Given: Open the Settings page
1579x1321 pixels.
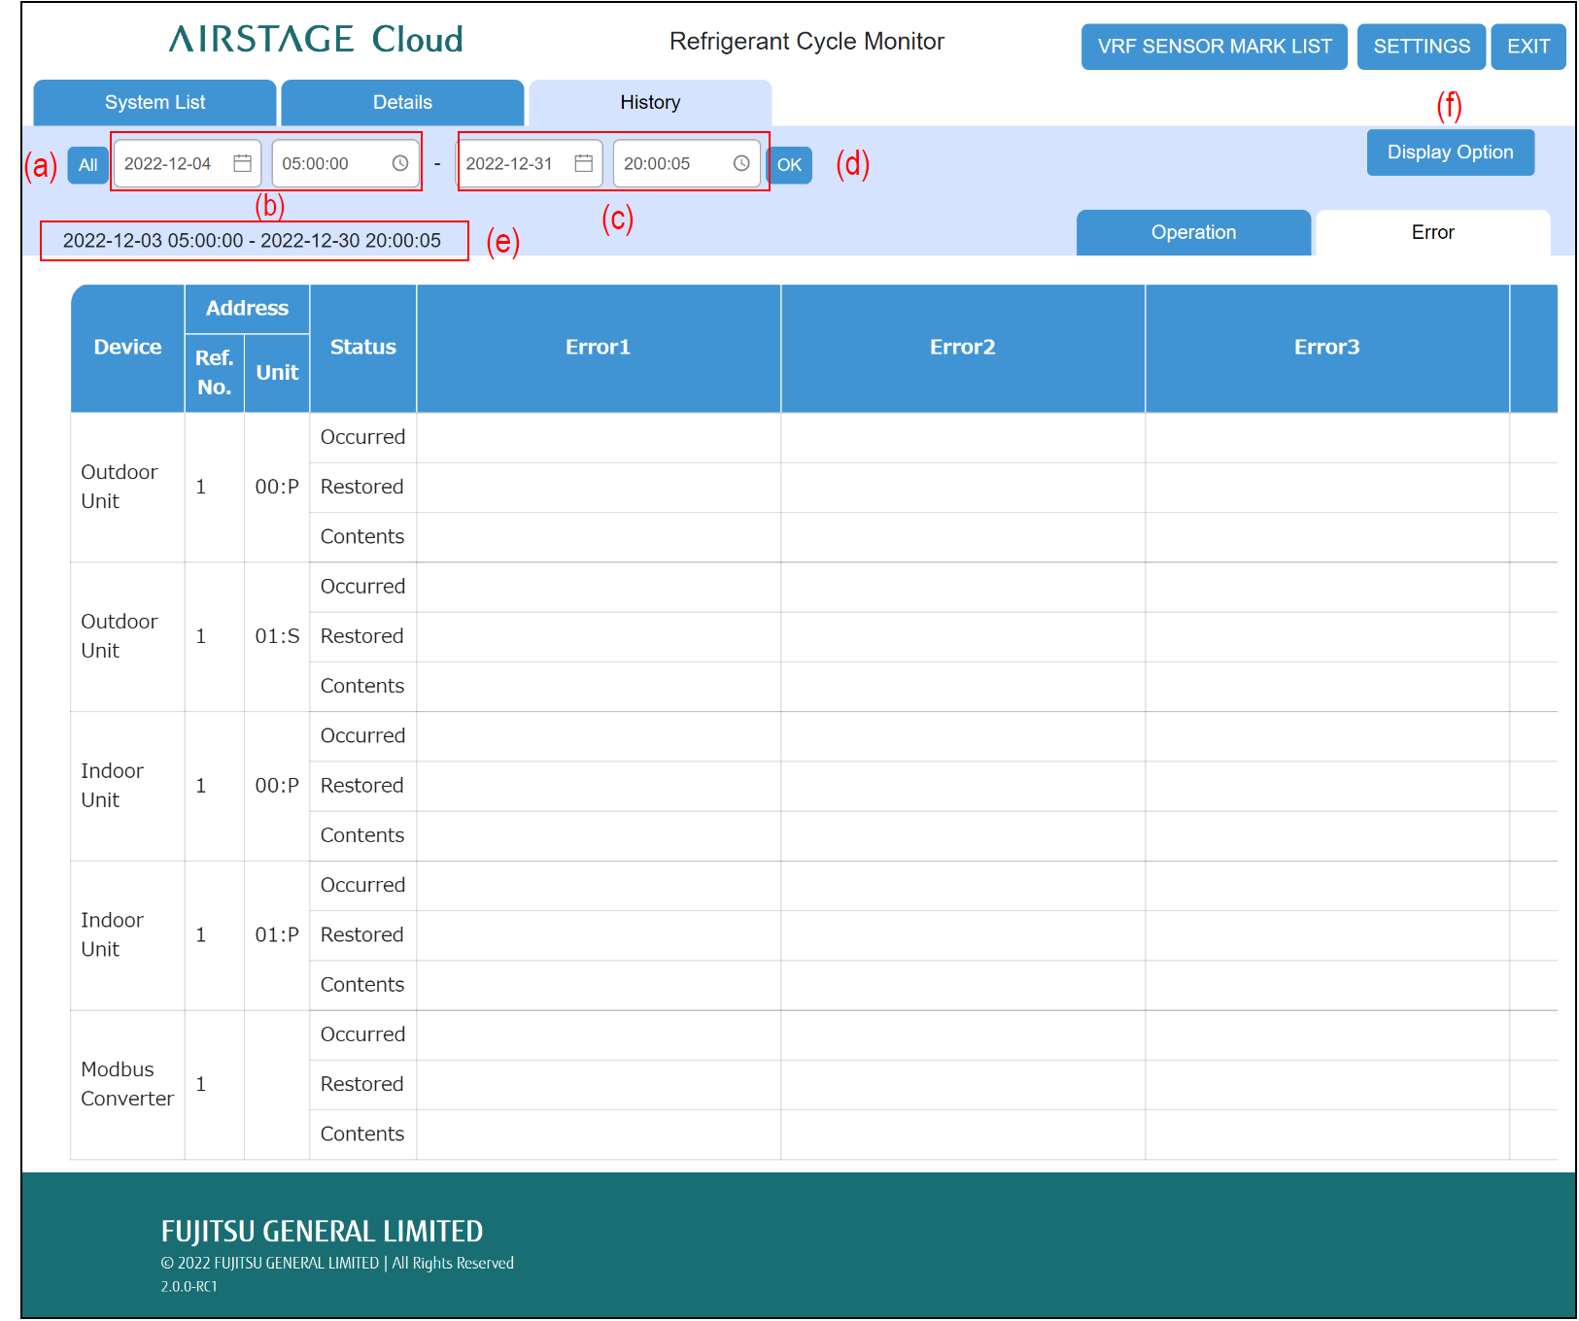Looking at the screenshot, I should (1421, 47).
